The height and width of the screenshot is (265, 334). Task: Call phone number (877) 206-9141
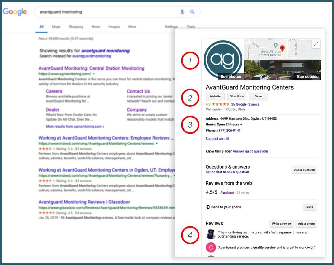229,130
